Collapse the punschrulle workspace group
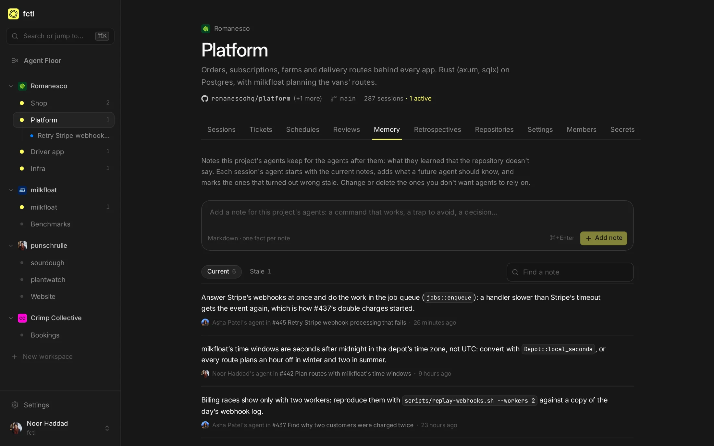Image resolution: width=714 pixels, height=446 pixels. [x=11, y=246]
